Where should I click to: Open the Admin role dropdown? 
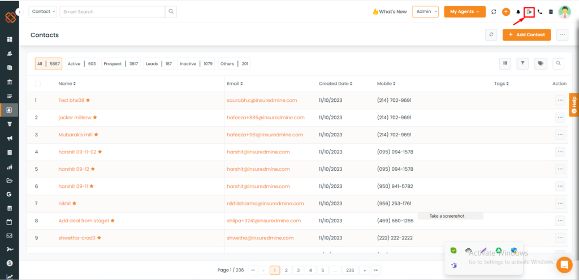[425, 11]
